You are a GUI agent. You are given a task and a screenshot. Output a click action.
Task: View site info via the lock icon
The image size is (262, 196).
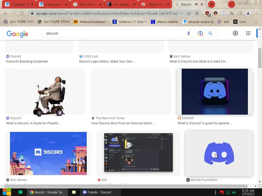[32, 13]
